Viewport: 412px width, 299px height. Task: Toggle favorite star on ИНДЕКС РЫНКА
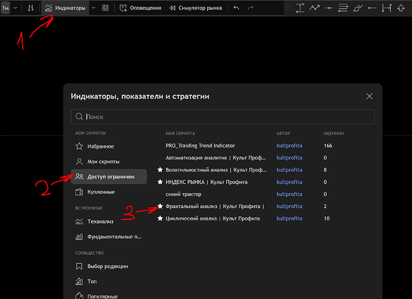[160, 182]
